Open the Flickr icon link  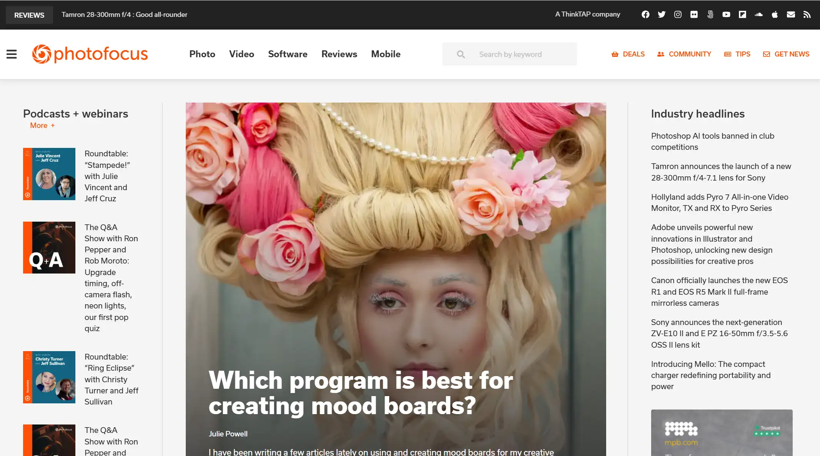[x=694, y=15]
